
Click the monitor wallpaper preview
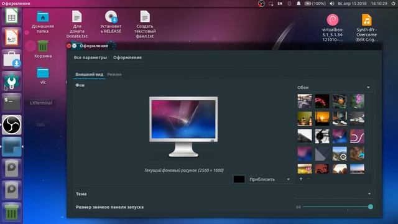click(x=183, y=126)
